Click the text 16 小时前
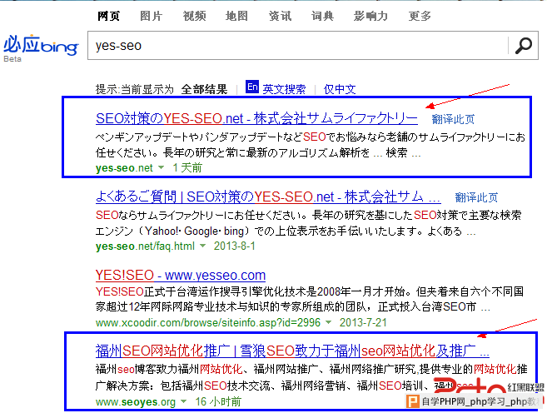Viewport: 547px width, 413px height. (x=218, y=402)
